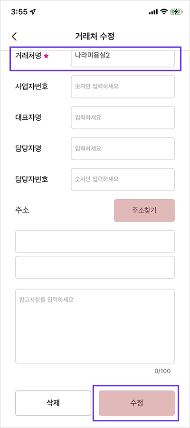Image resolution: width=190 pixels, height=428 pixels.
Task: Focus the 담당자번호 number field
Action: coord(123,179)
